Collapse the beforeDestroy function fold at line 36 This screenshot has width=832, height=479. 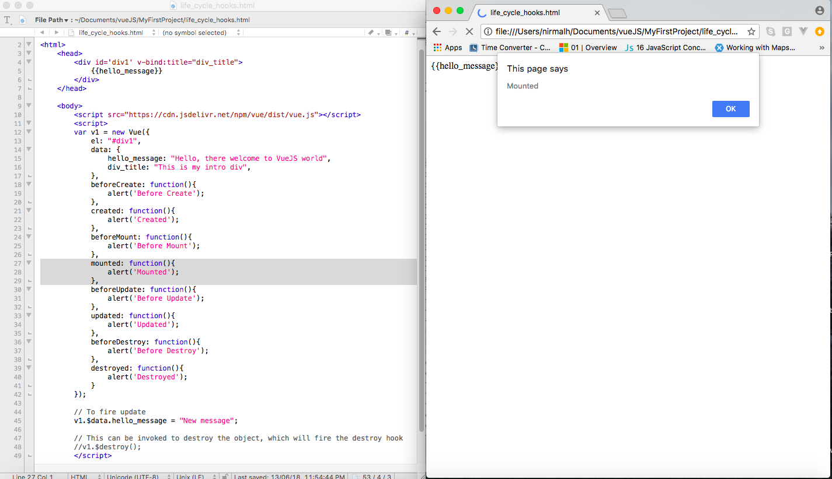pos(29,341)
